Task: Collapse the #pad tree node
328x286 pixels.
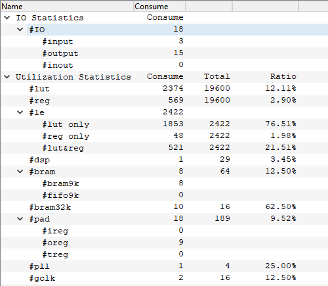Action: (20, 219)
